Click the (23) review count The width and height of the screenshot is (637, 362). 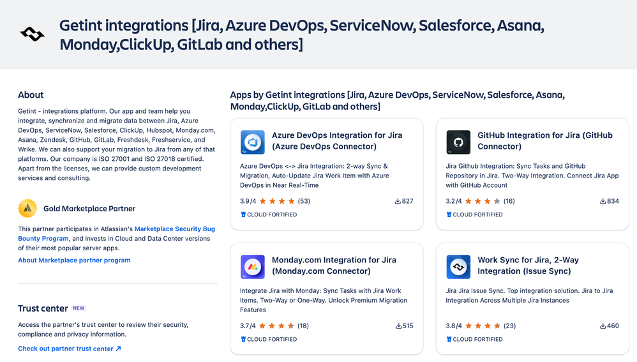[509, 326]
